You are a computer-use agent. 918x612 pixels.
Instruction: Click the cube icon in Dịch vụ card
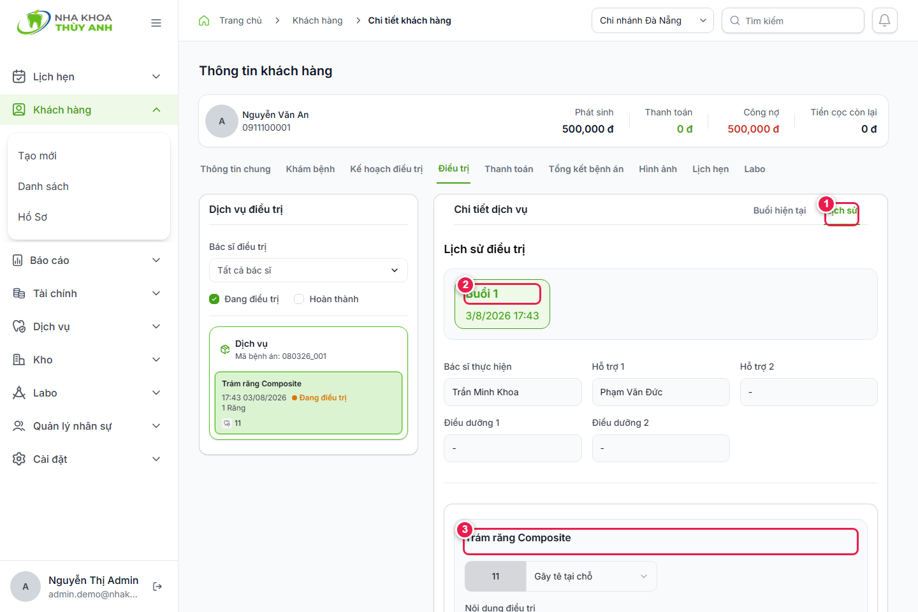pos(225,349)
